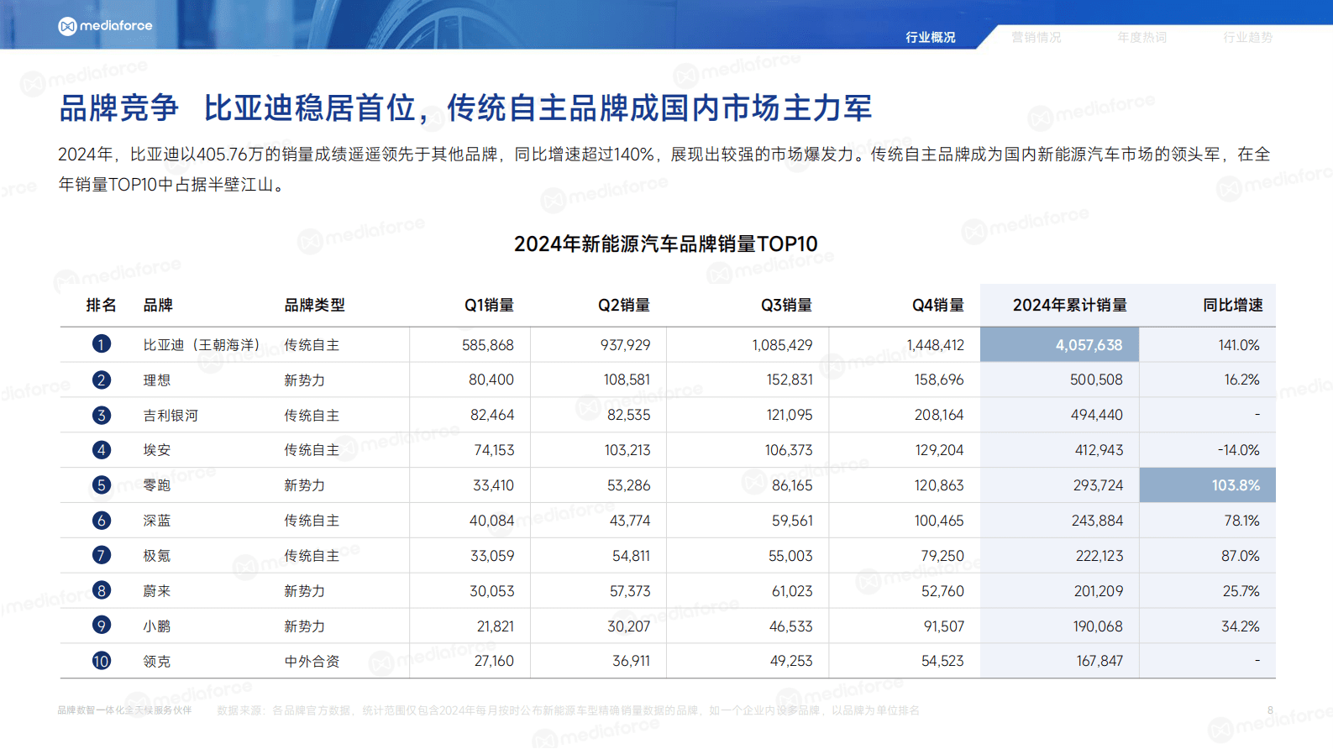
Task: Click the 排名 column header
Action: [101, 305]
